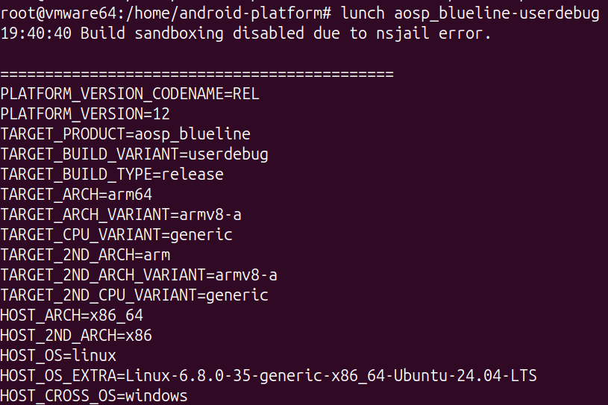Click the HOST_CROSS_OS=windows line
This screenshot has height=405, width=608.
(x=94, y=395)
